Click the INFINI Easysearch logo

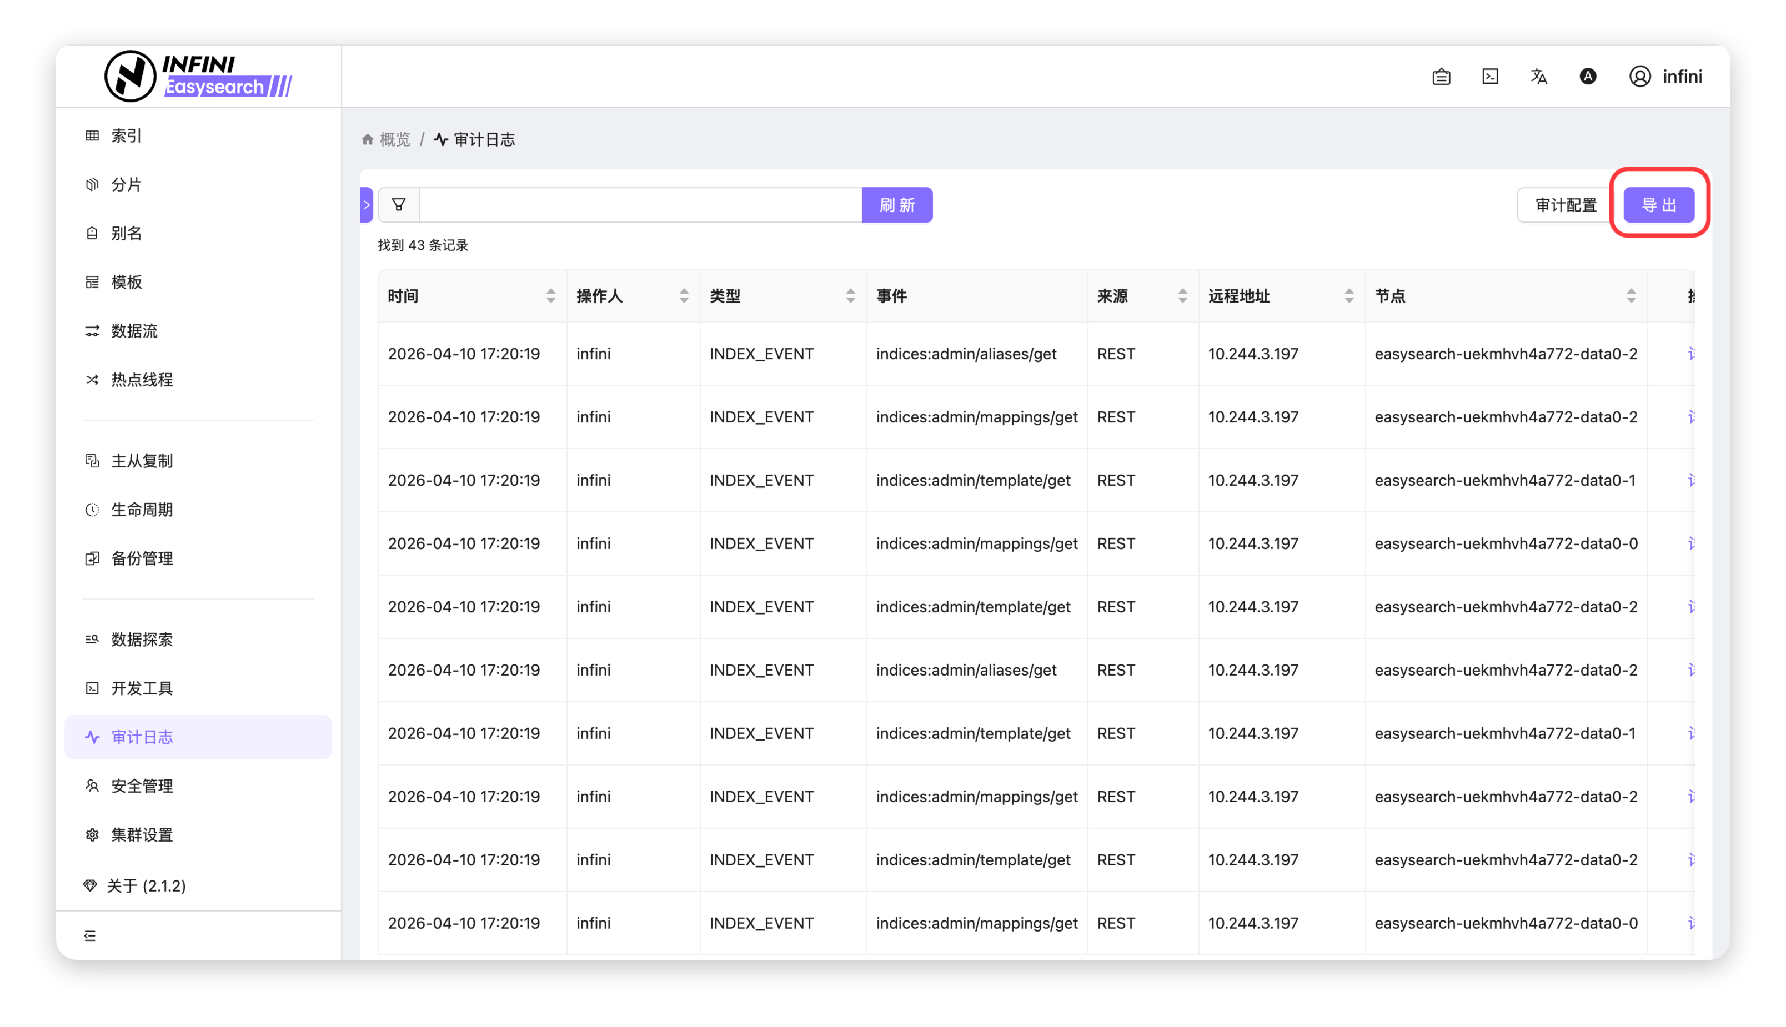point(198,76)
